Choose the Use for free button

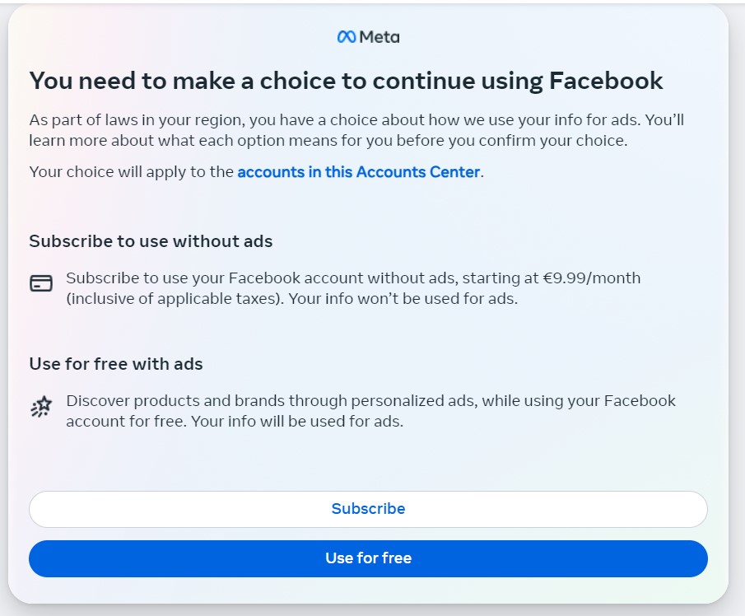click(368, 558)
